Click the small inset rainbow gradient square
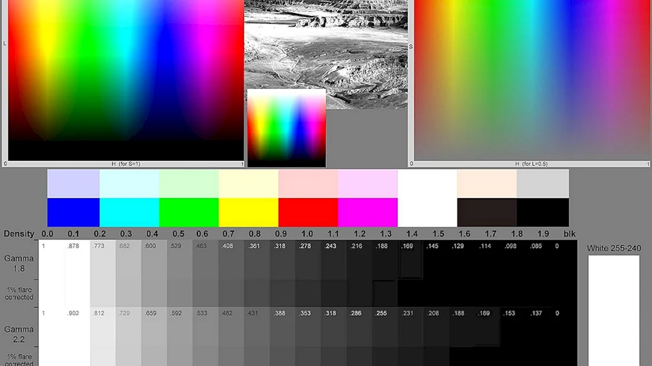652x366 pixels. click(x=286, y=128)
